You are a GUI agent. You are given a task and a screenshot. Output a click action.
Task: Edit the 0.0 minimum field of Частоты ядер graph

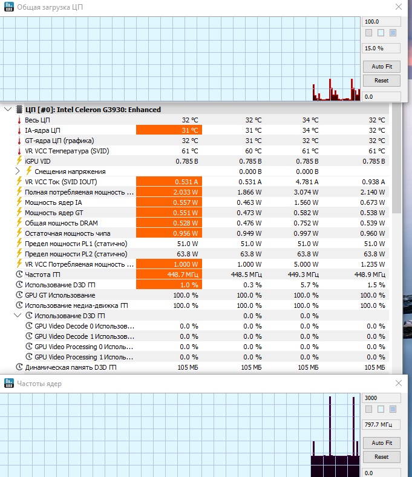pyautogui.click(x=381, y=473)
